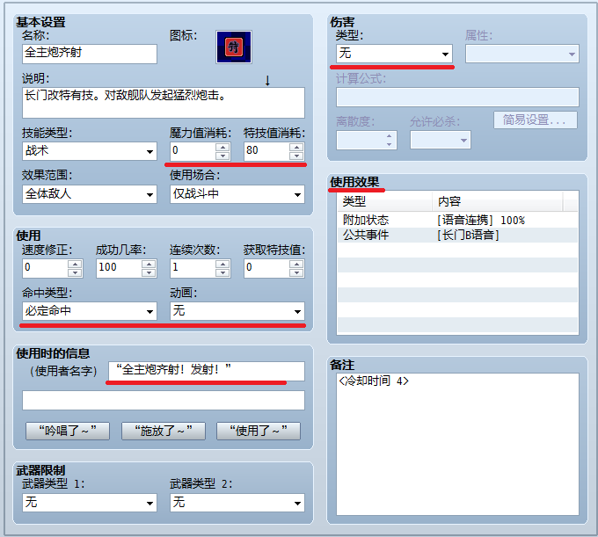The height and width of the screenshot is (537, 598).
Task: Click the 说明 description text box
Action: pyautogui.click(x=164, y=103)
